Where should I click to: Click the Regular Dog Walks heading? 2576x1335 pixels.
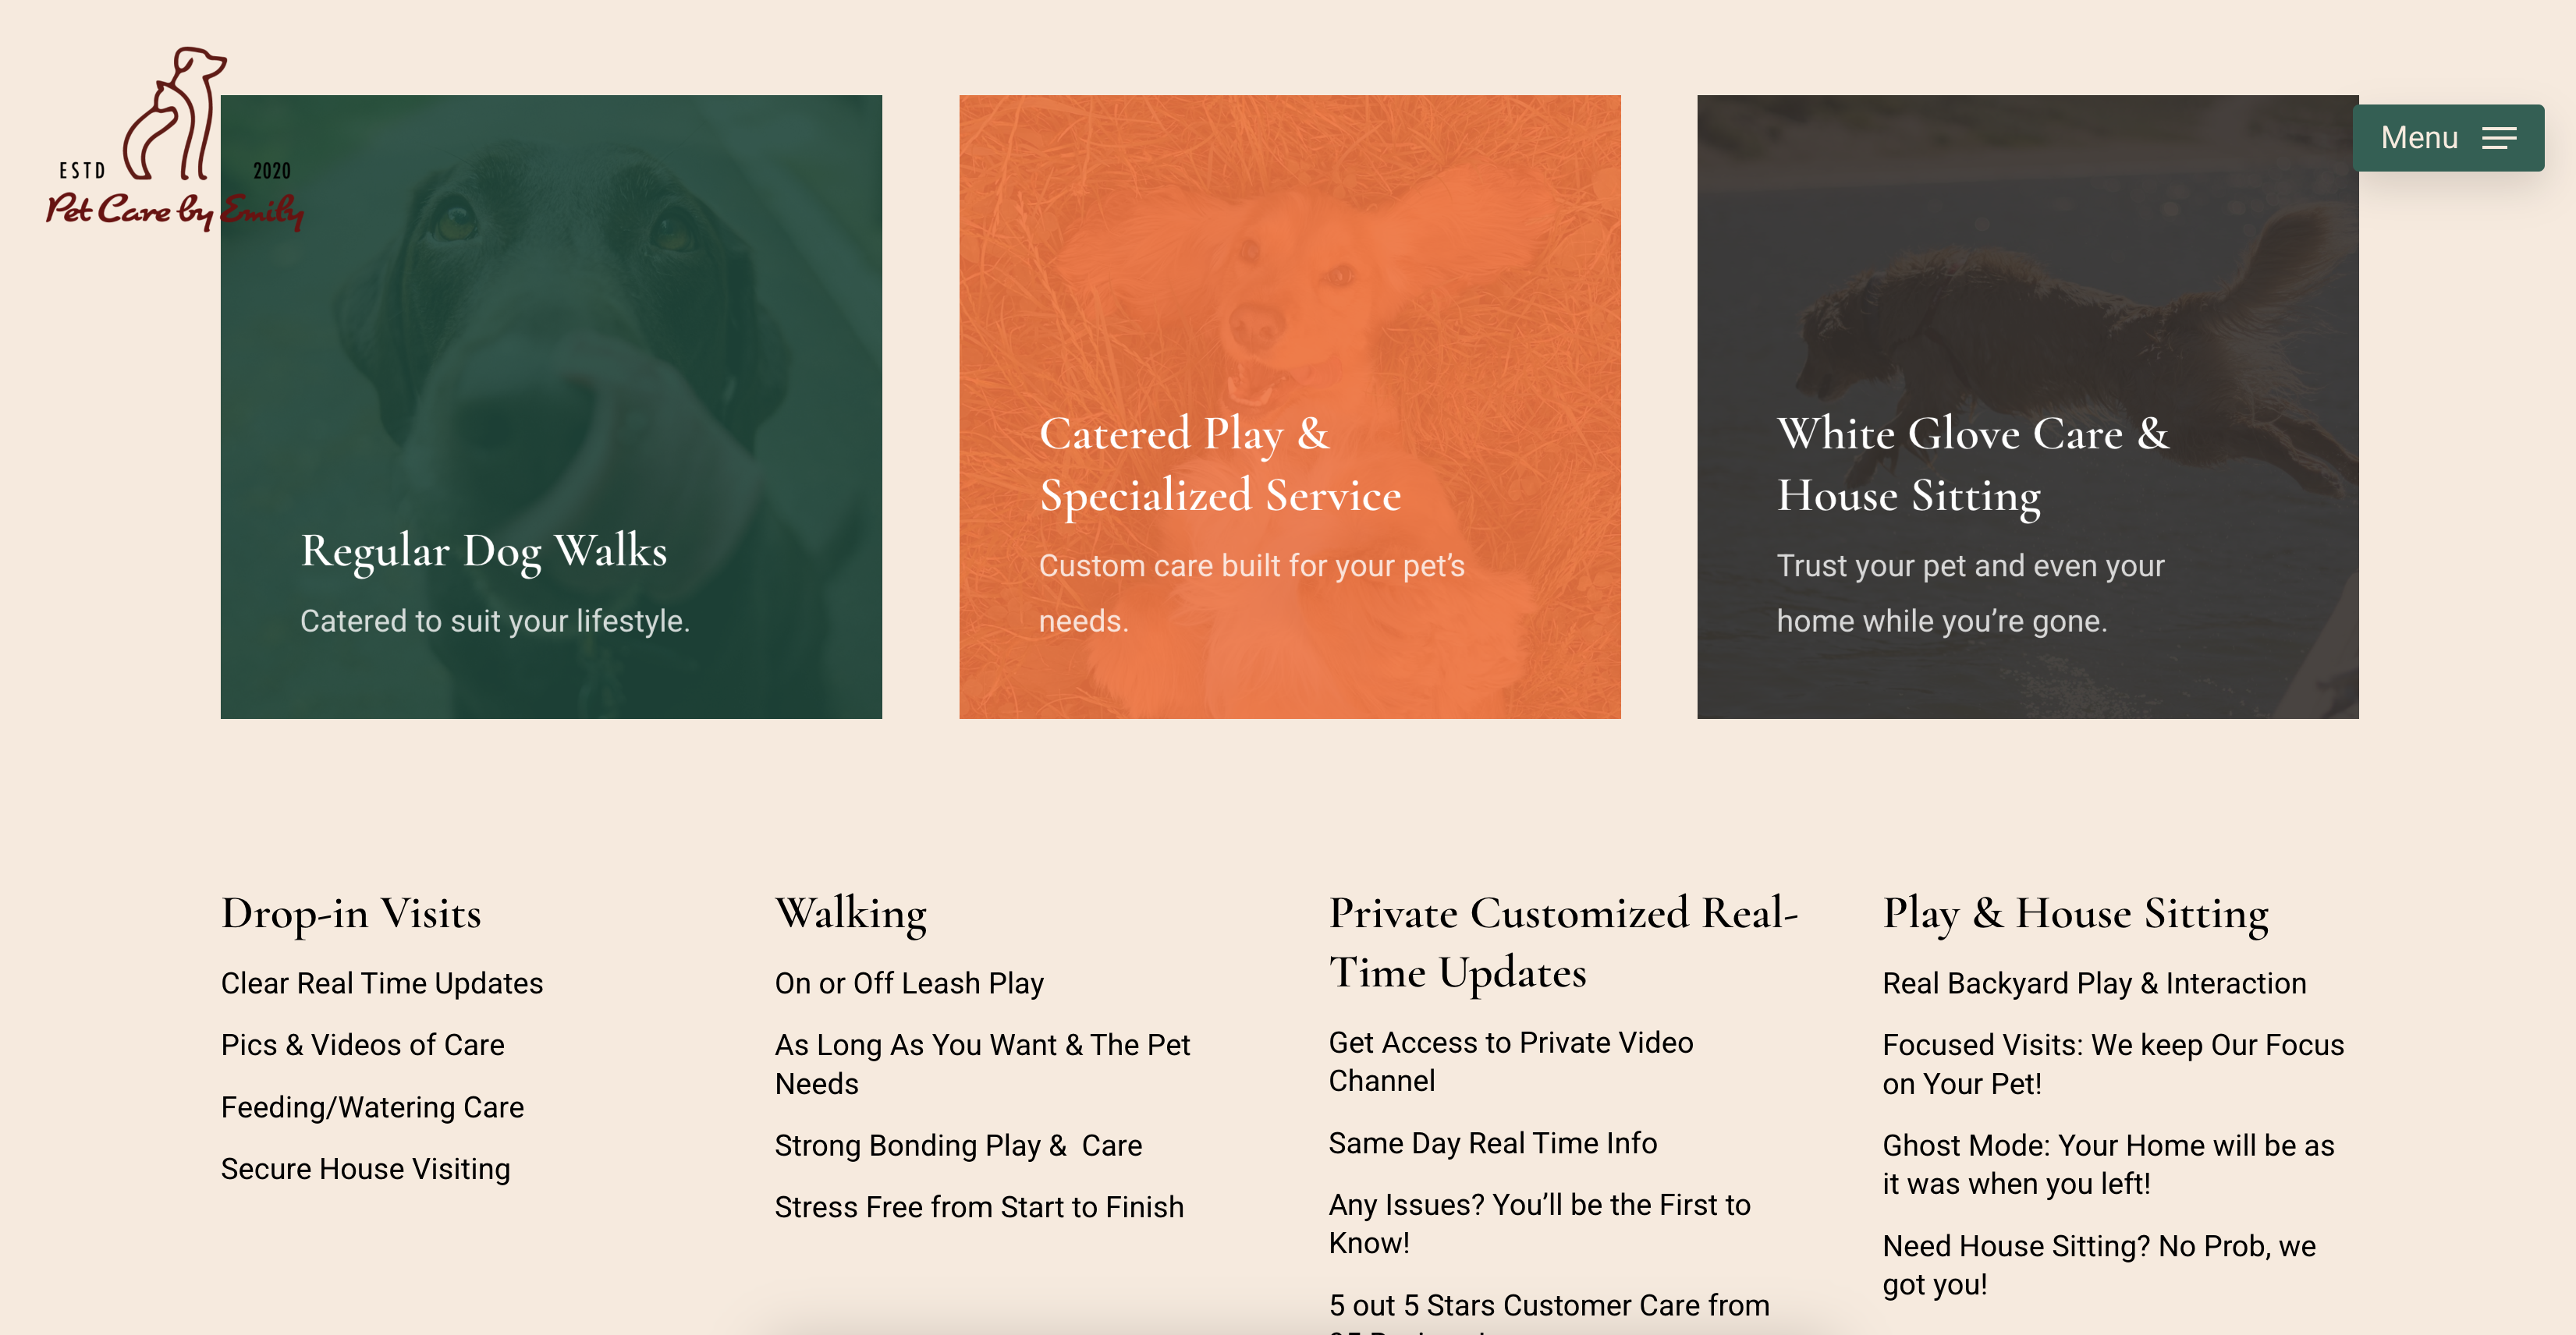484,551
